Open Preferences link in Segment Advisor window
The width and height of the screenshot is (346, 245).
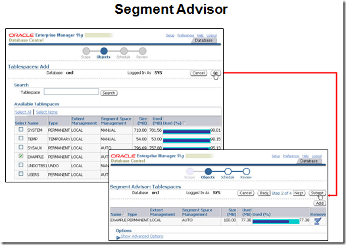(291, 156)
